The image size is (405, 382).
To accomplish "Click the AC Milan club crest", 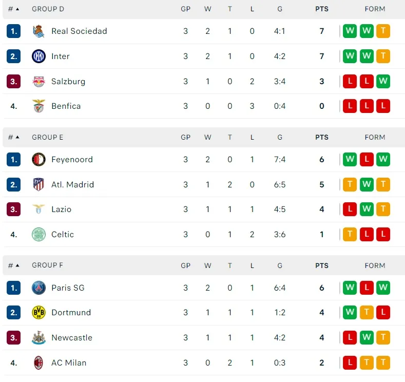I will [x=38, y=363].
